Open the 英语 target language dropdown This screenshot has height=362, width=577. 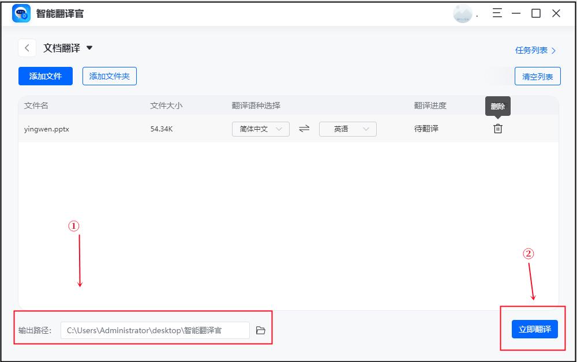point(347,129)
